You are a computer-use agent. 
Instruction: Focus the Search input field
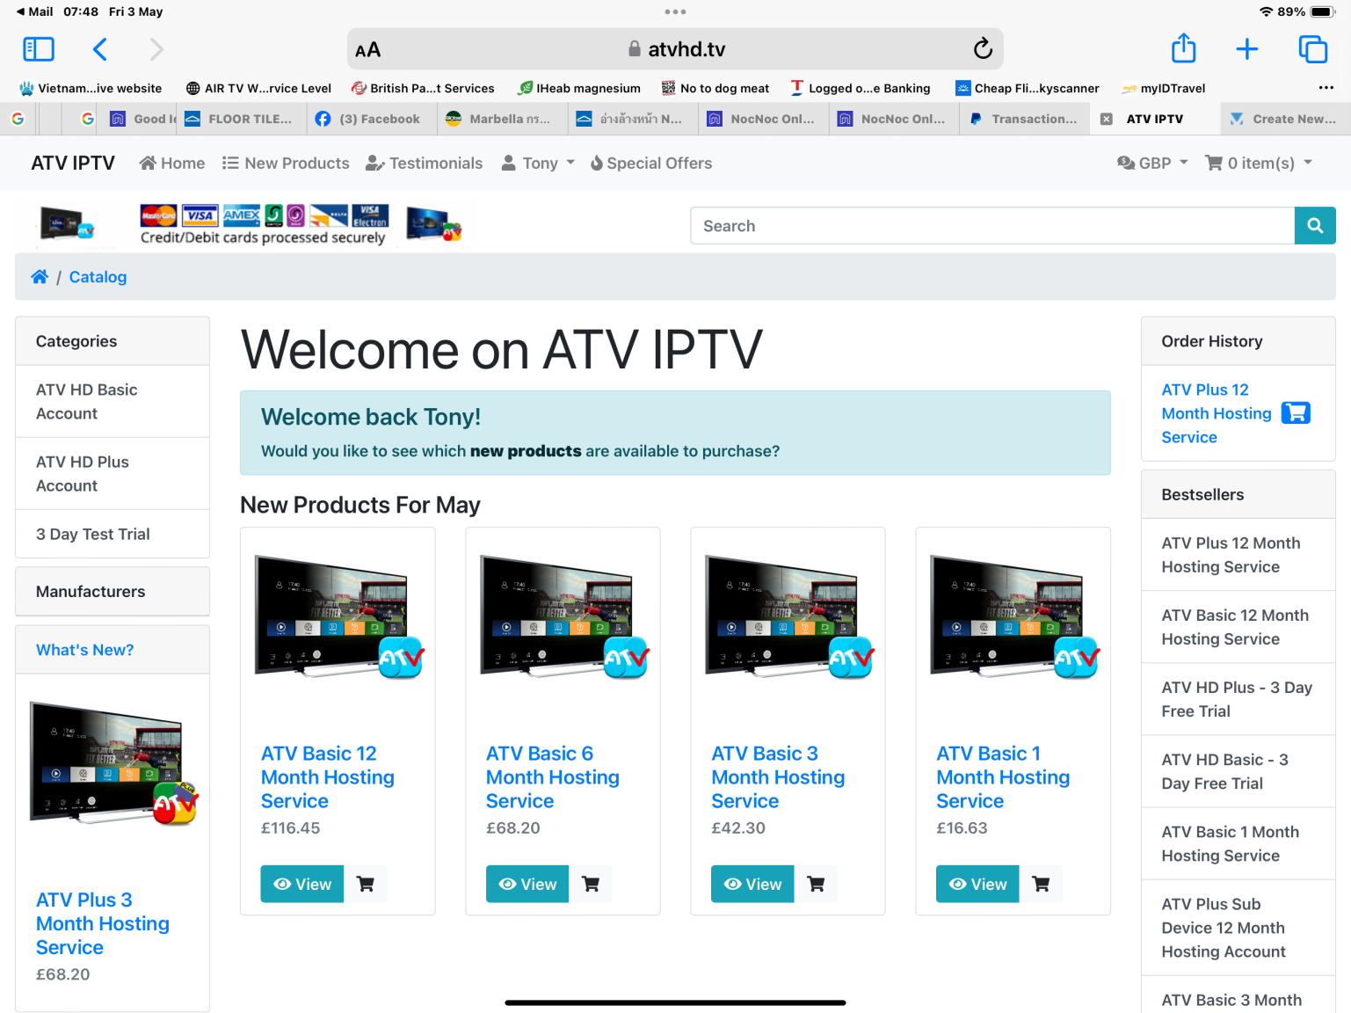point(992,226)
